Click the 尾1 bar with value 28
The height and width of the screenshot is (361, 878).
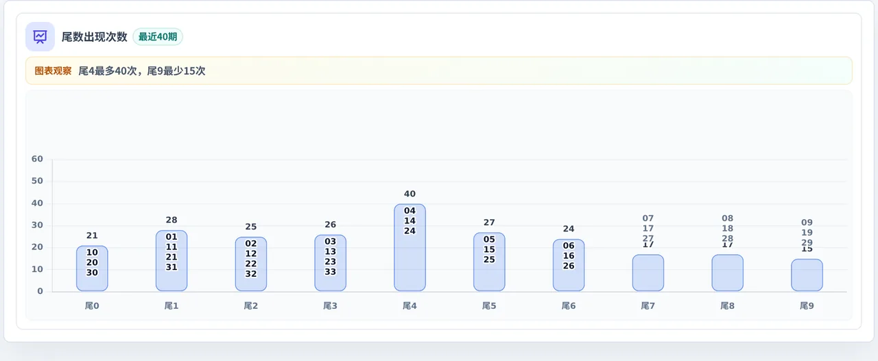(x=171, y=261)
